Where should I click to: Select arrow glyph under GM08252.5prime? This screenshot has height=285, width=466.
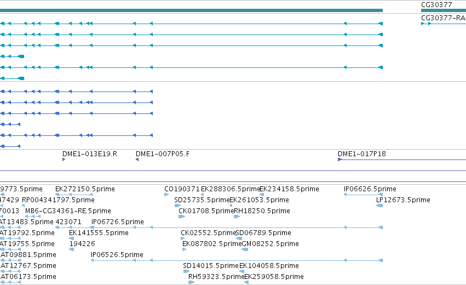point(245,249)
